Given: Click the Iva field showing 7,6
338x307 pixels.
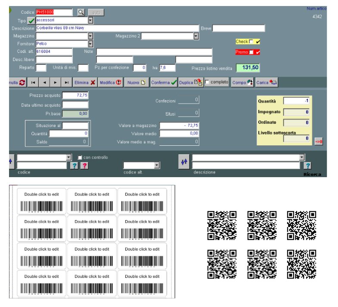Looking at the screenshot, I should pyautogui.click(x=167, y=68).
